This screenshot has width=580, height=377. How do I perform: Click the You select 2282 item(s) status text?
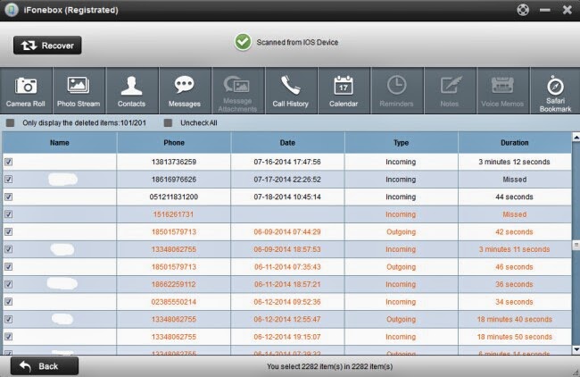pyautogui.click(x=329, y=366)
